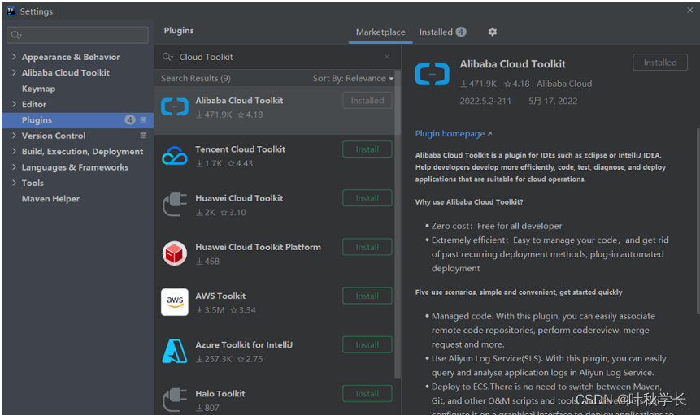Click Installed button on Alibaba Cloud Toolkit row

(367, 100)
